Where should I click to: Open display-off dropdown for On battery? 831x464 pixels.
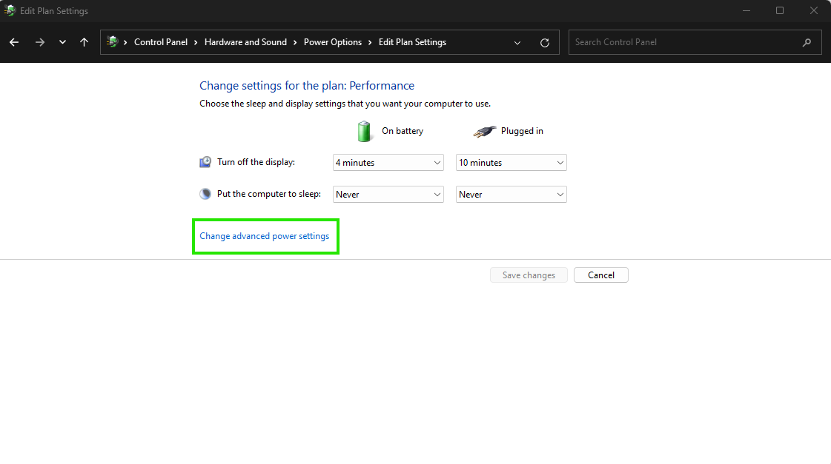[x=388, y=163]
